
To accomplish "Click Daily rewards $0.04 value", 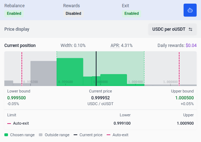I will click(x=191, y=46).
